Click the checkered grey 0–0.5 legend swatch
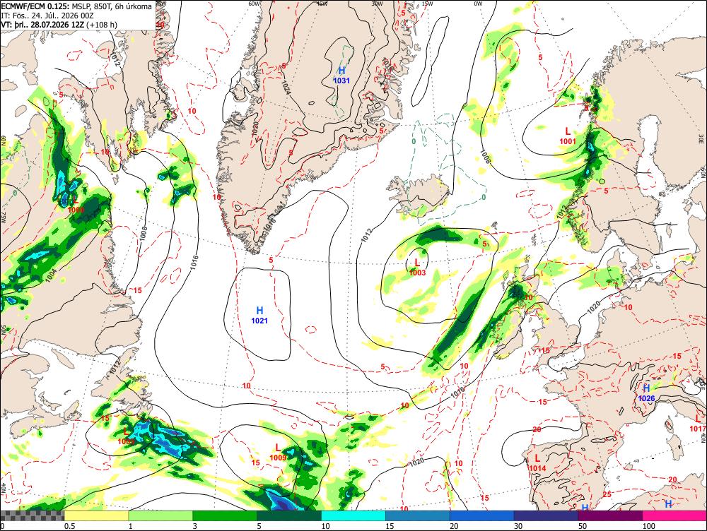Screen dimensions: 707x531 [32, 515]
